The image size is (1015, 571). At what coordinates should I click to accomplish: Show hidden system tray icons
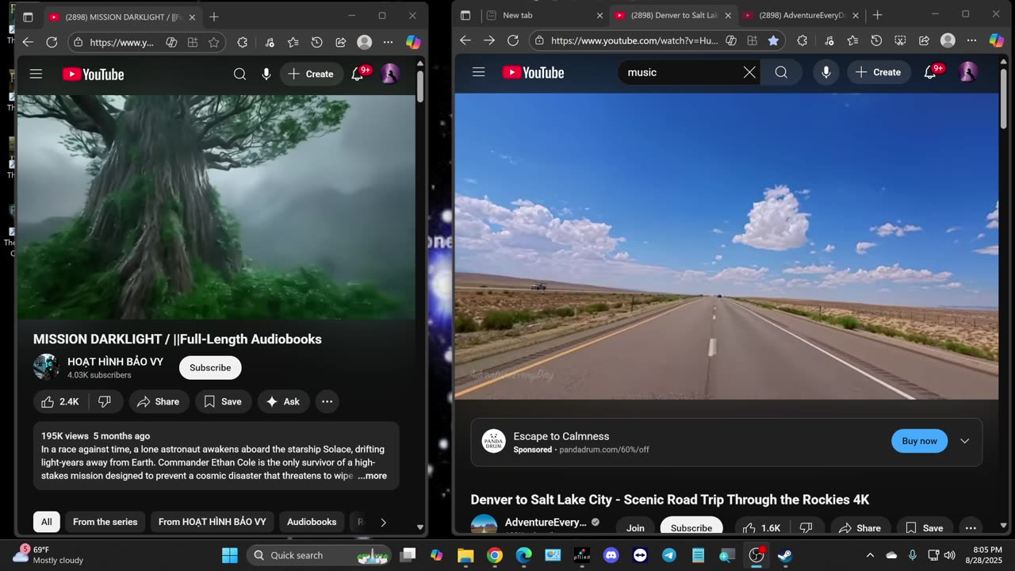pyautogui.click(x=870, y=555)
